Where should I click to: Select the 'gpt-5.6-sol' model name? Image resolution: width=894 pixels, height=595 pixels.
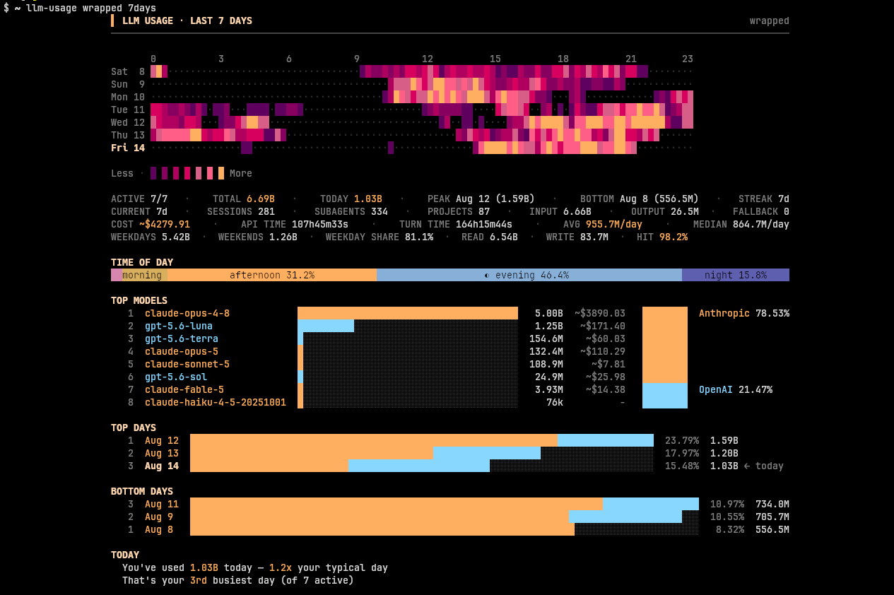[x=176, y=377]
